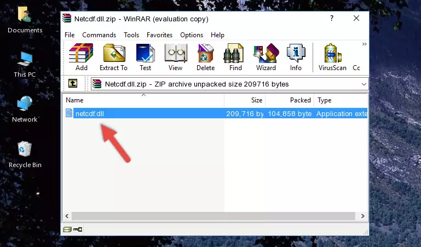Click the 209,716 size value
The width and height of the screenshot is (421, 247).
pyautogui.click(x=245, y=113)
